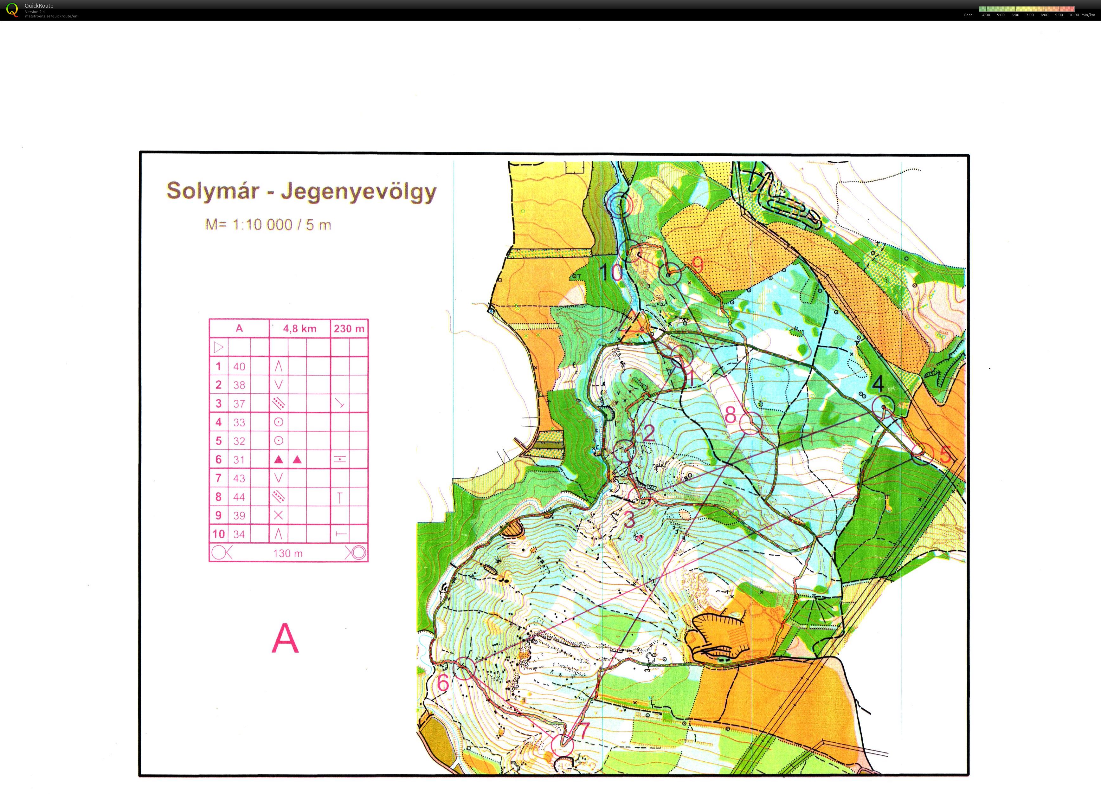1101x794 pixels.
Task: Click the min/km unit label
Action: tap(1088, 15)
